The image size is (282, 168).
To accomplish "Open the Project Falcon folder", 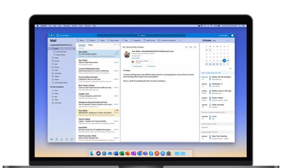I will pyautogui.click(x=59, y=55).
